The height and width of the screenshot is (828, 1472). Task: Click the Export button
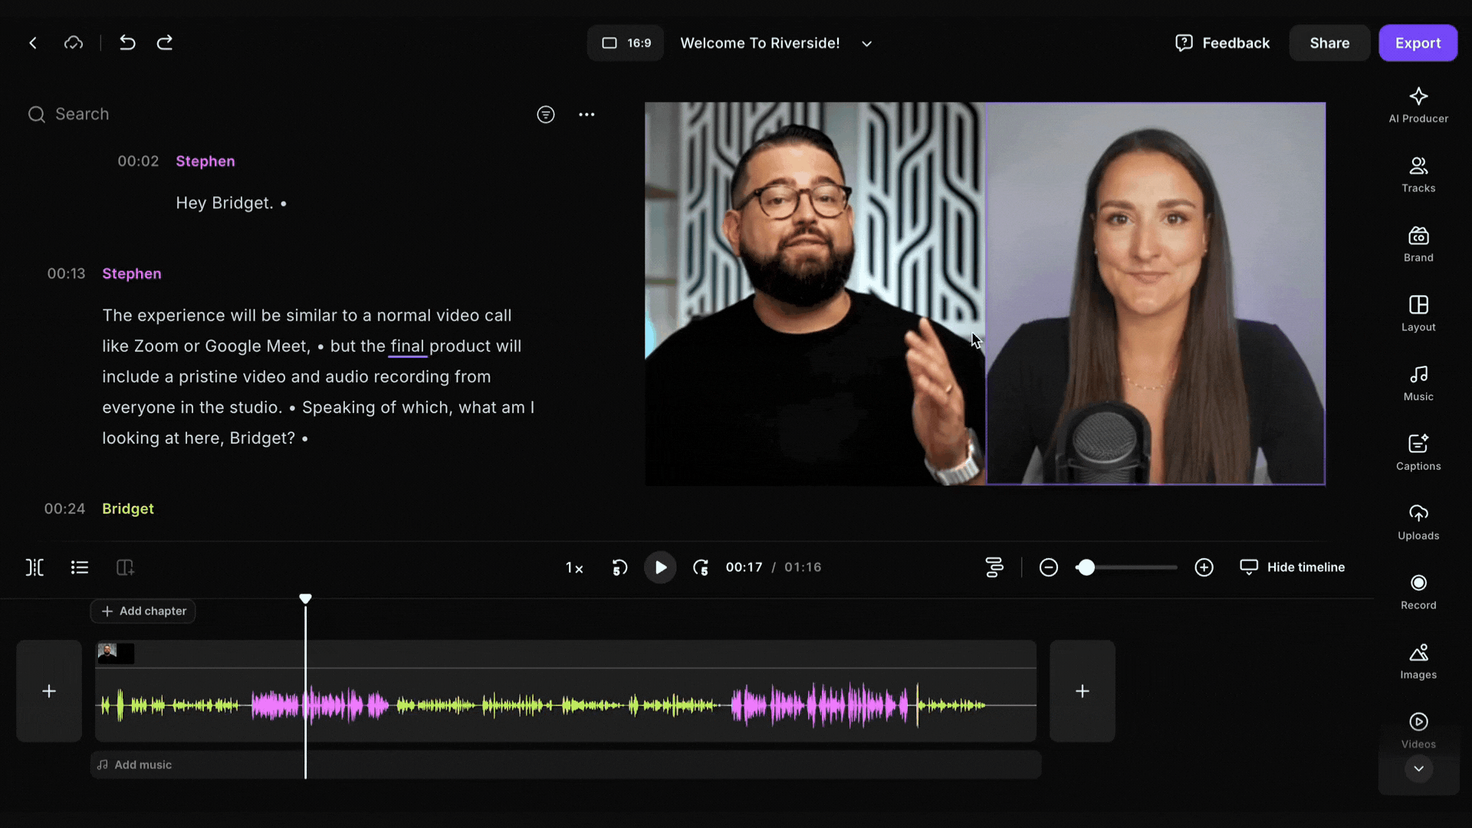1418,43
